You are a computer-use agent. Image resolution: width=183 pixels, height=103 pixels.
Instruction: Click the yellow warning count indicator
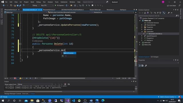[x=21, y=78]
